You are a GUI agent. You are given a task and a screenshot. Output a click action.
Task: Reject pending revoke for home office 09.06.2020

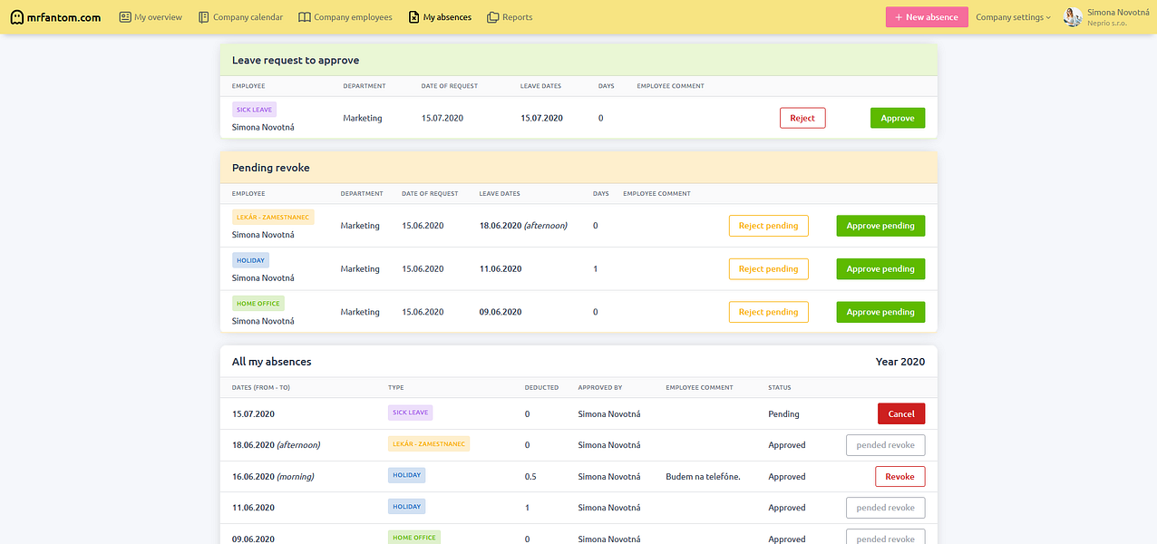tap(768, 312)
